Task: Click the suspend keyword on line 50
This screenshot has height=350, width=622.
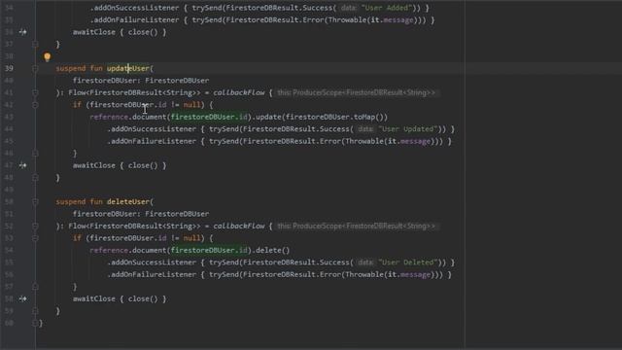Action: pyautogui.click(x=71, y=201)
